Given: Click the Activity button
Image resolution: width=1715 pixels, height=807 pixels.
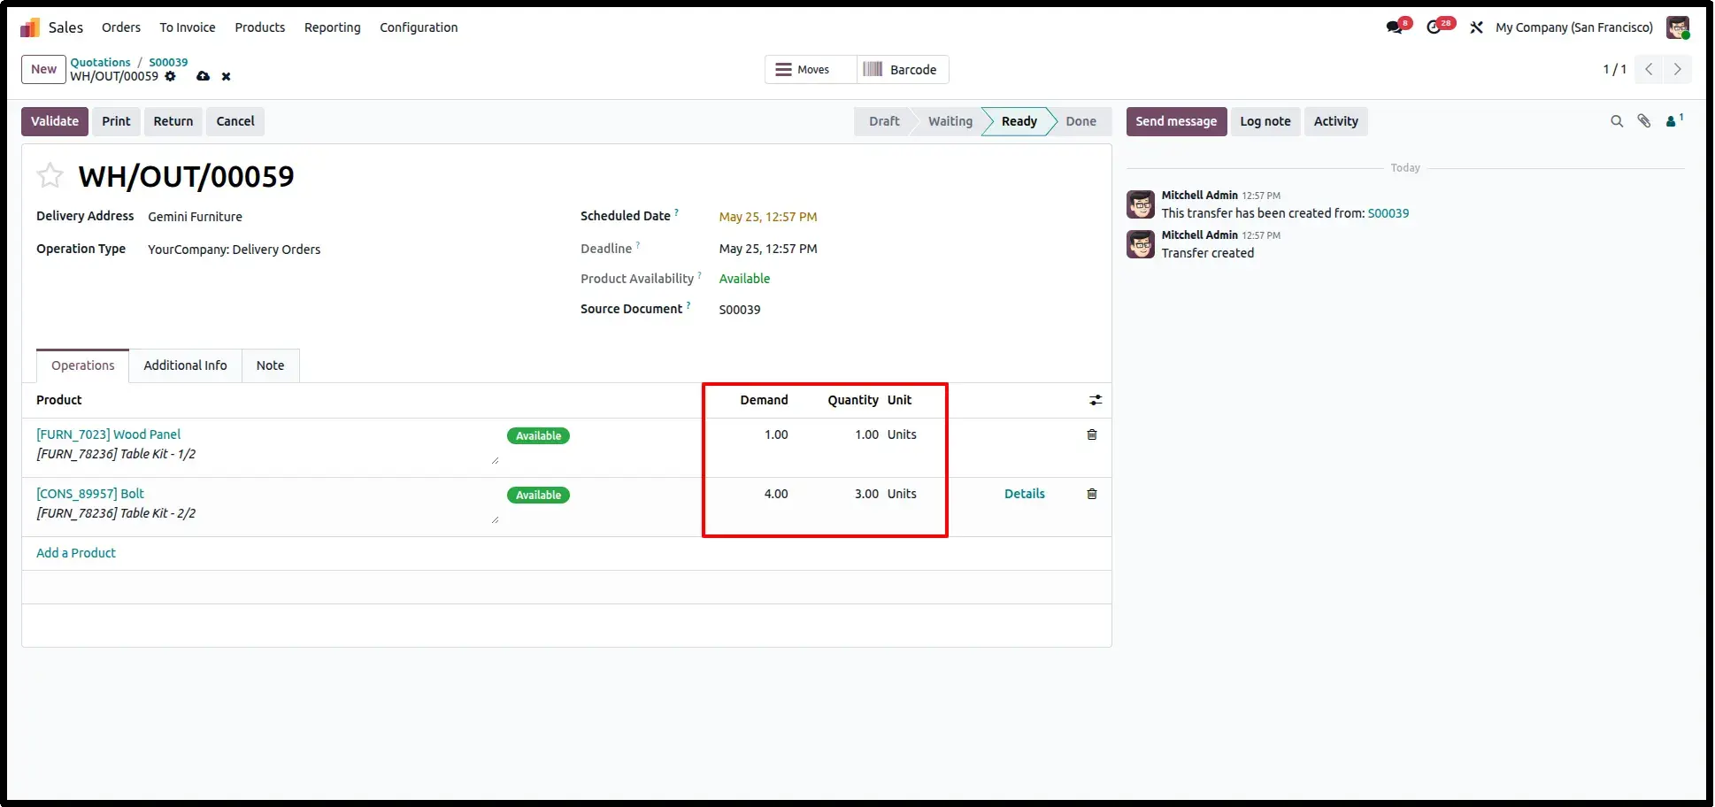Looking at the screenshot, I should pos(1336,121).
